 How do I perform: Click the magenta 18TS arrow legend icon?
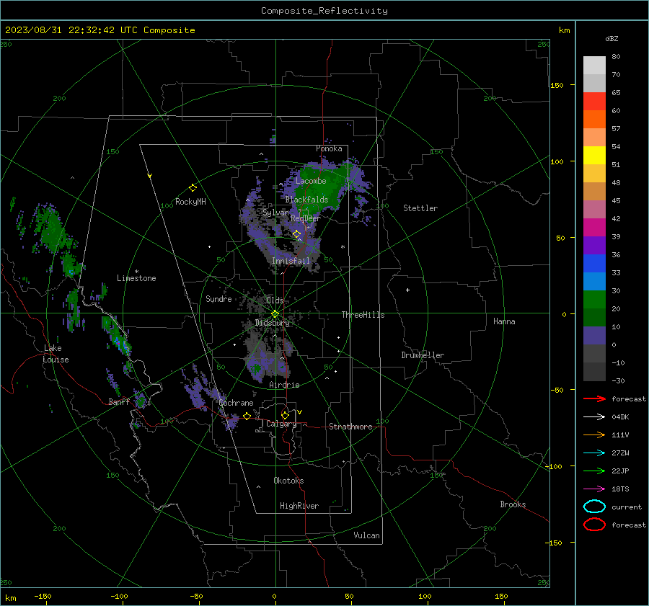pyautogui.click(x=594, y=489)
